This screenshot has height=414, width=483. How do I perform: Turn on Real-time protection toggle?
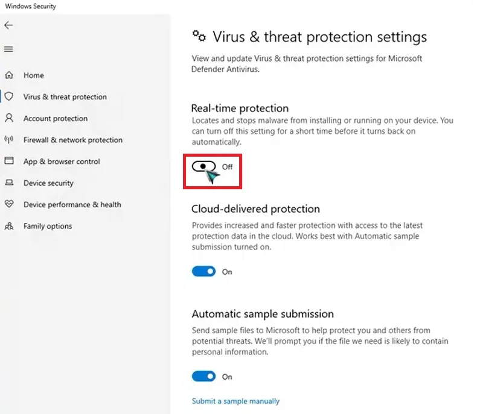[x=203, y=166]
